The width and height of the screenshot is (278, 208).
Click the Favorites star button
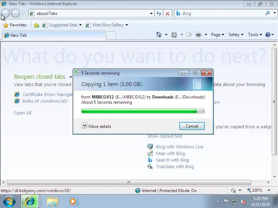(15, 25)
